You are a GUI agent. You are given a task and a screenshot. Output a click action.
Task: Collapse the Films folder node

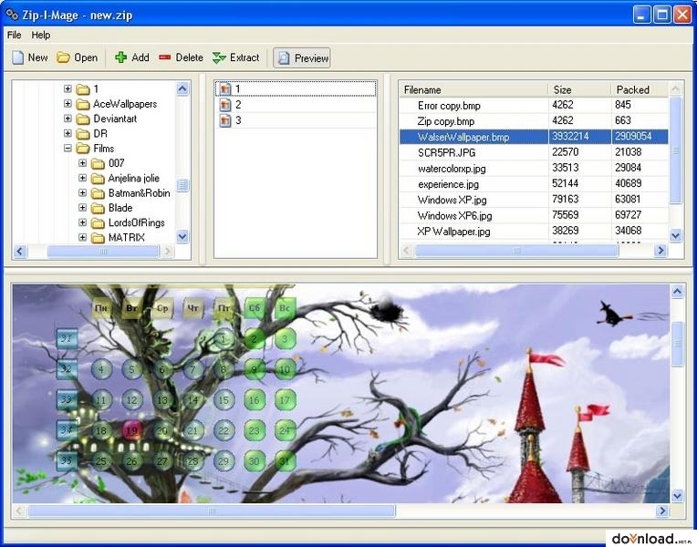[x=68, y=149]
